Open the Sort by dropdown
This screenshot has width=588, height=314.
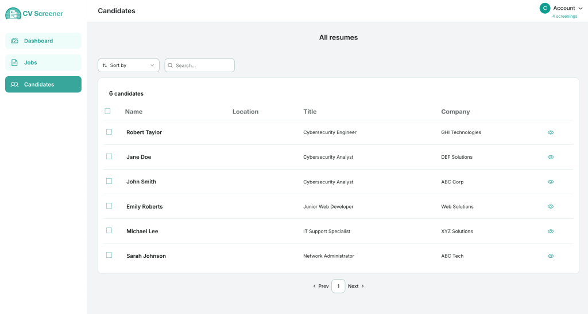129,65
